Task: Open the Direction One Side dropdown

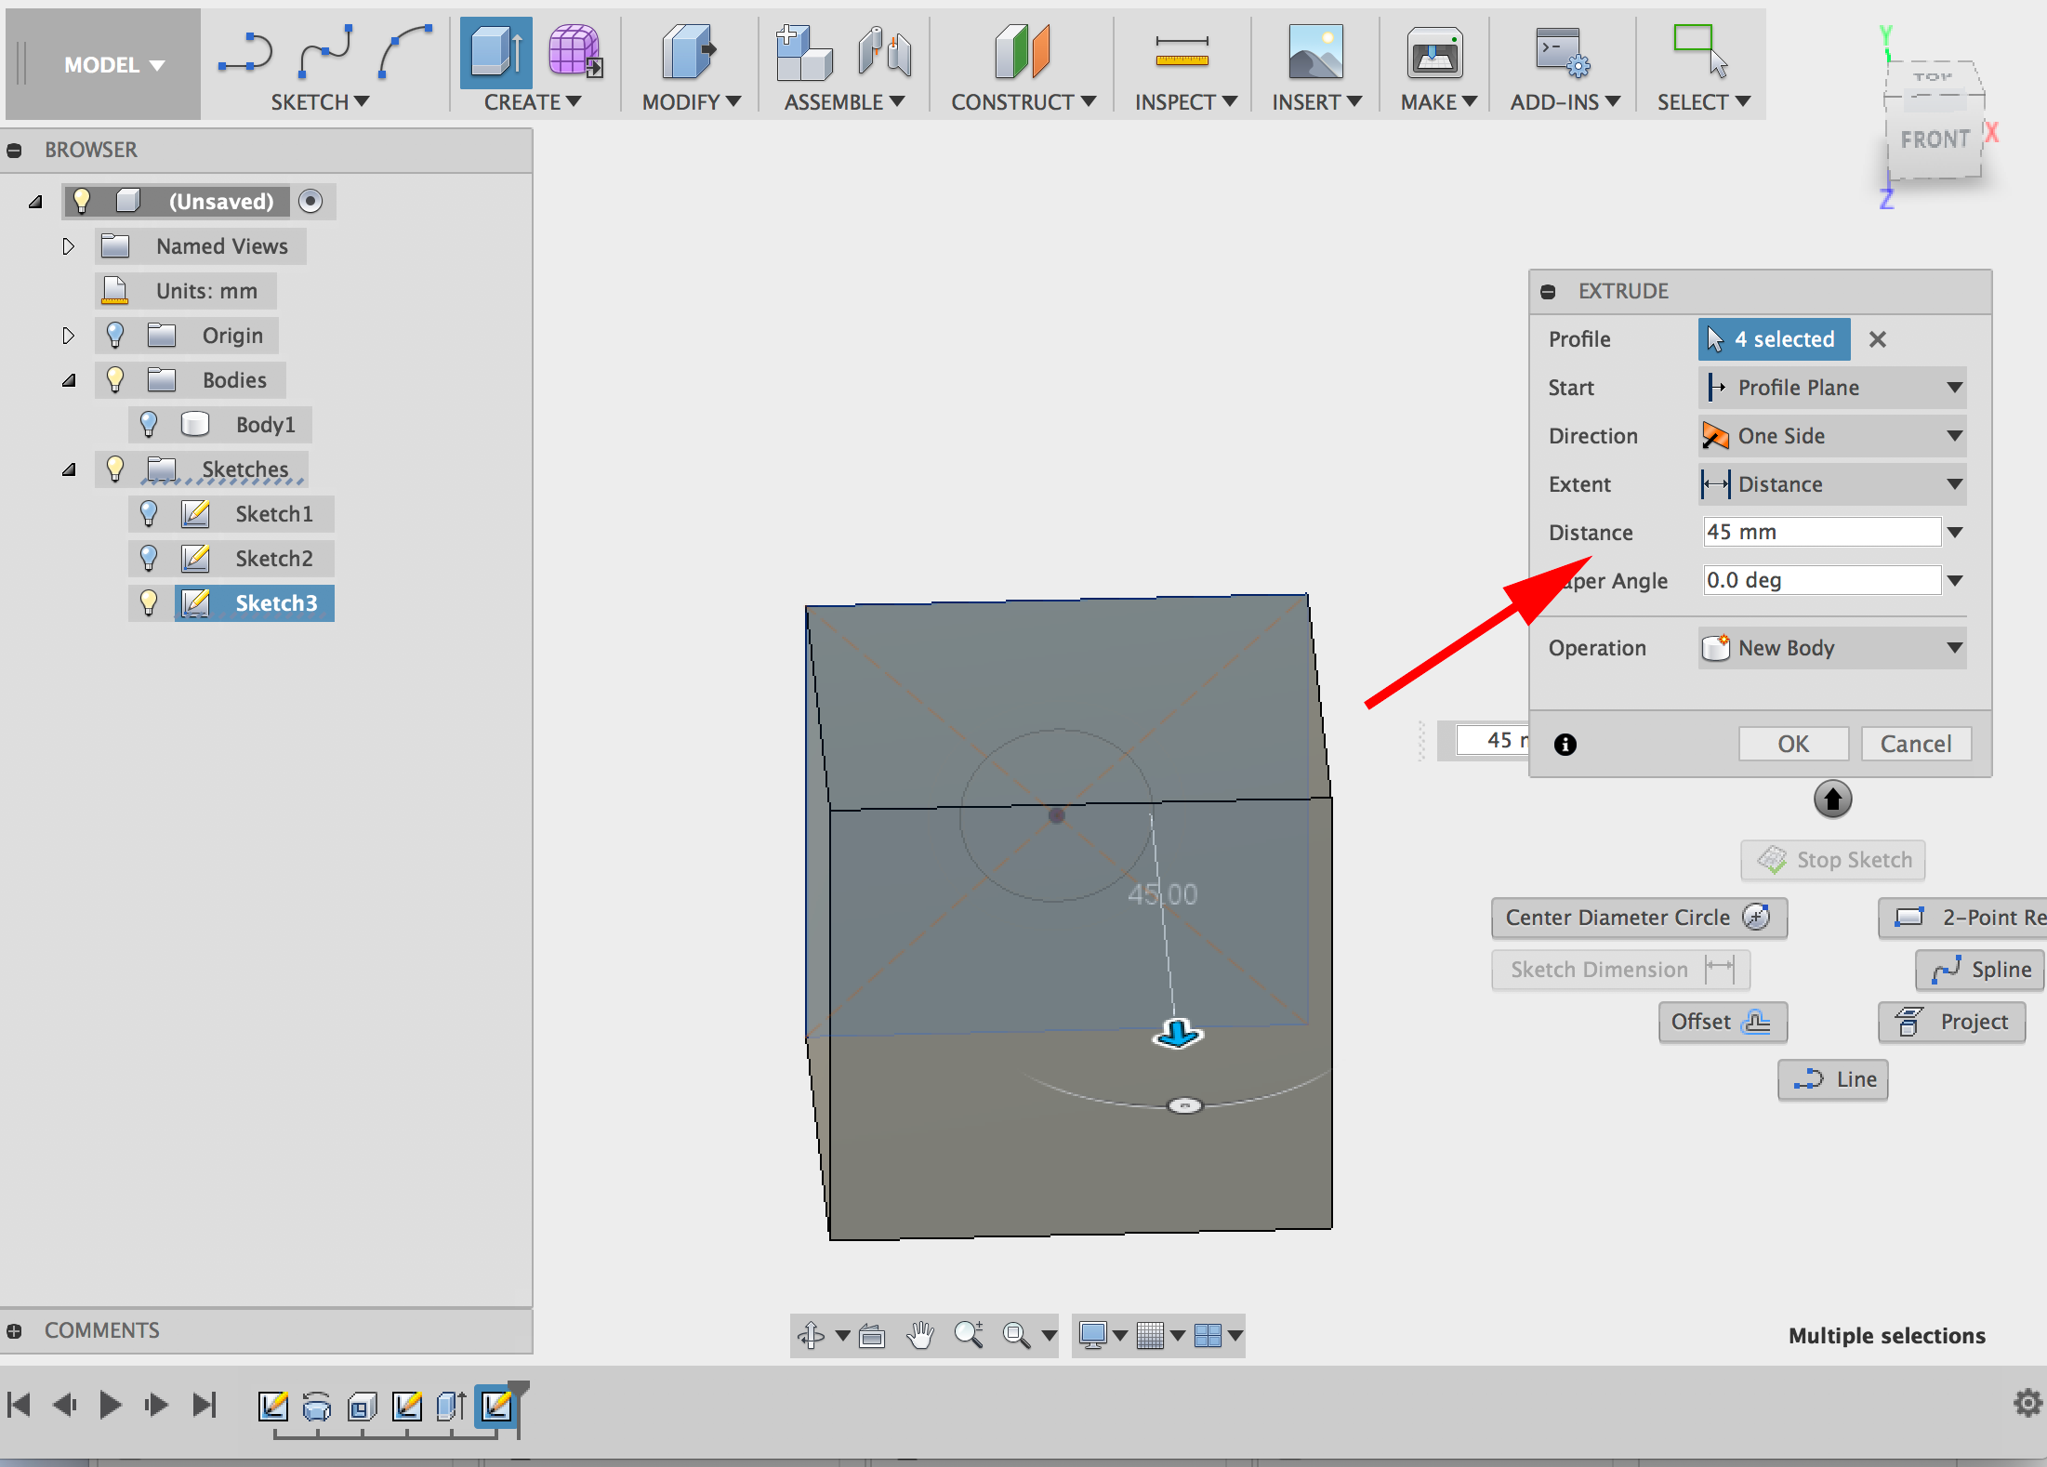Action: 1832,436
